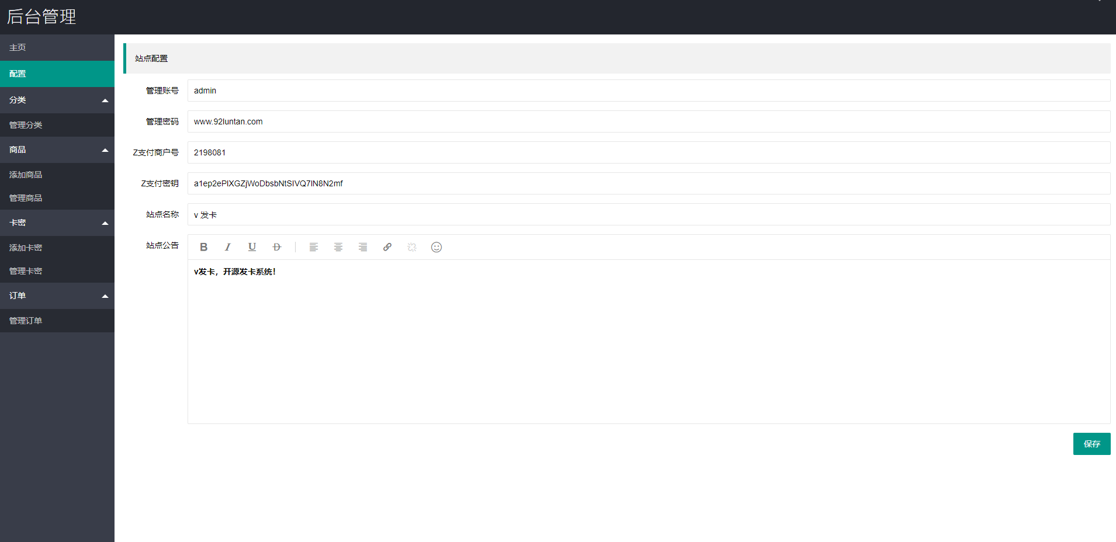Go to 添加卡密 page
This screenshot has height=542, width=1116.
57,248
